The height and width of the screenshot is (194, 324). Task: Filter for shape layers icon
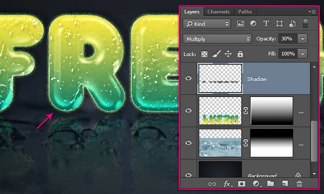[x=279, y=24]
